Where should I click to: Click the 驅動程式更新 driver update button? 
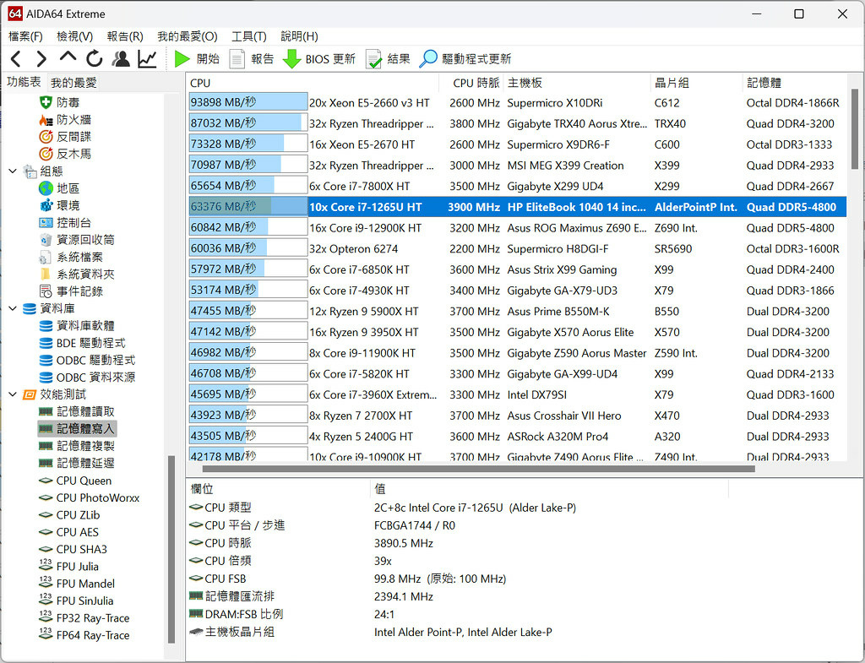465,58
